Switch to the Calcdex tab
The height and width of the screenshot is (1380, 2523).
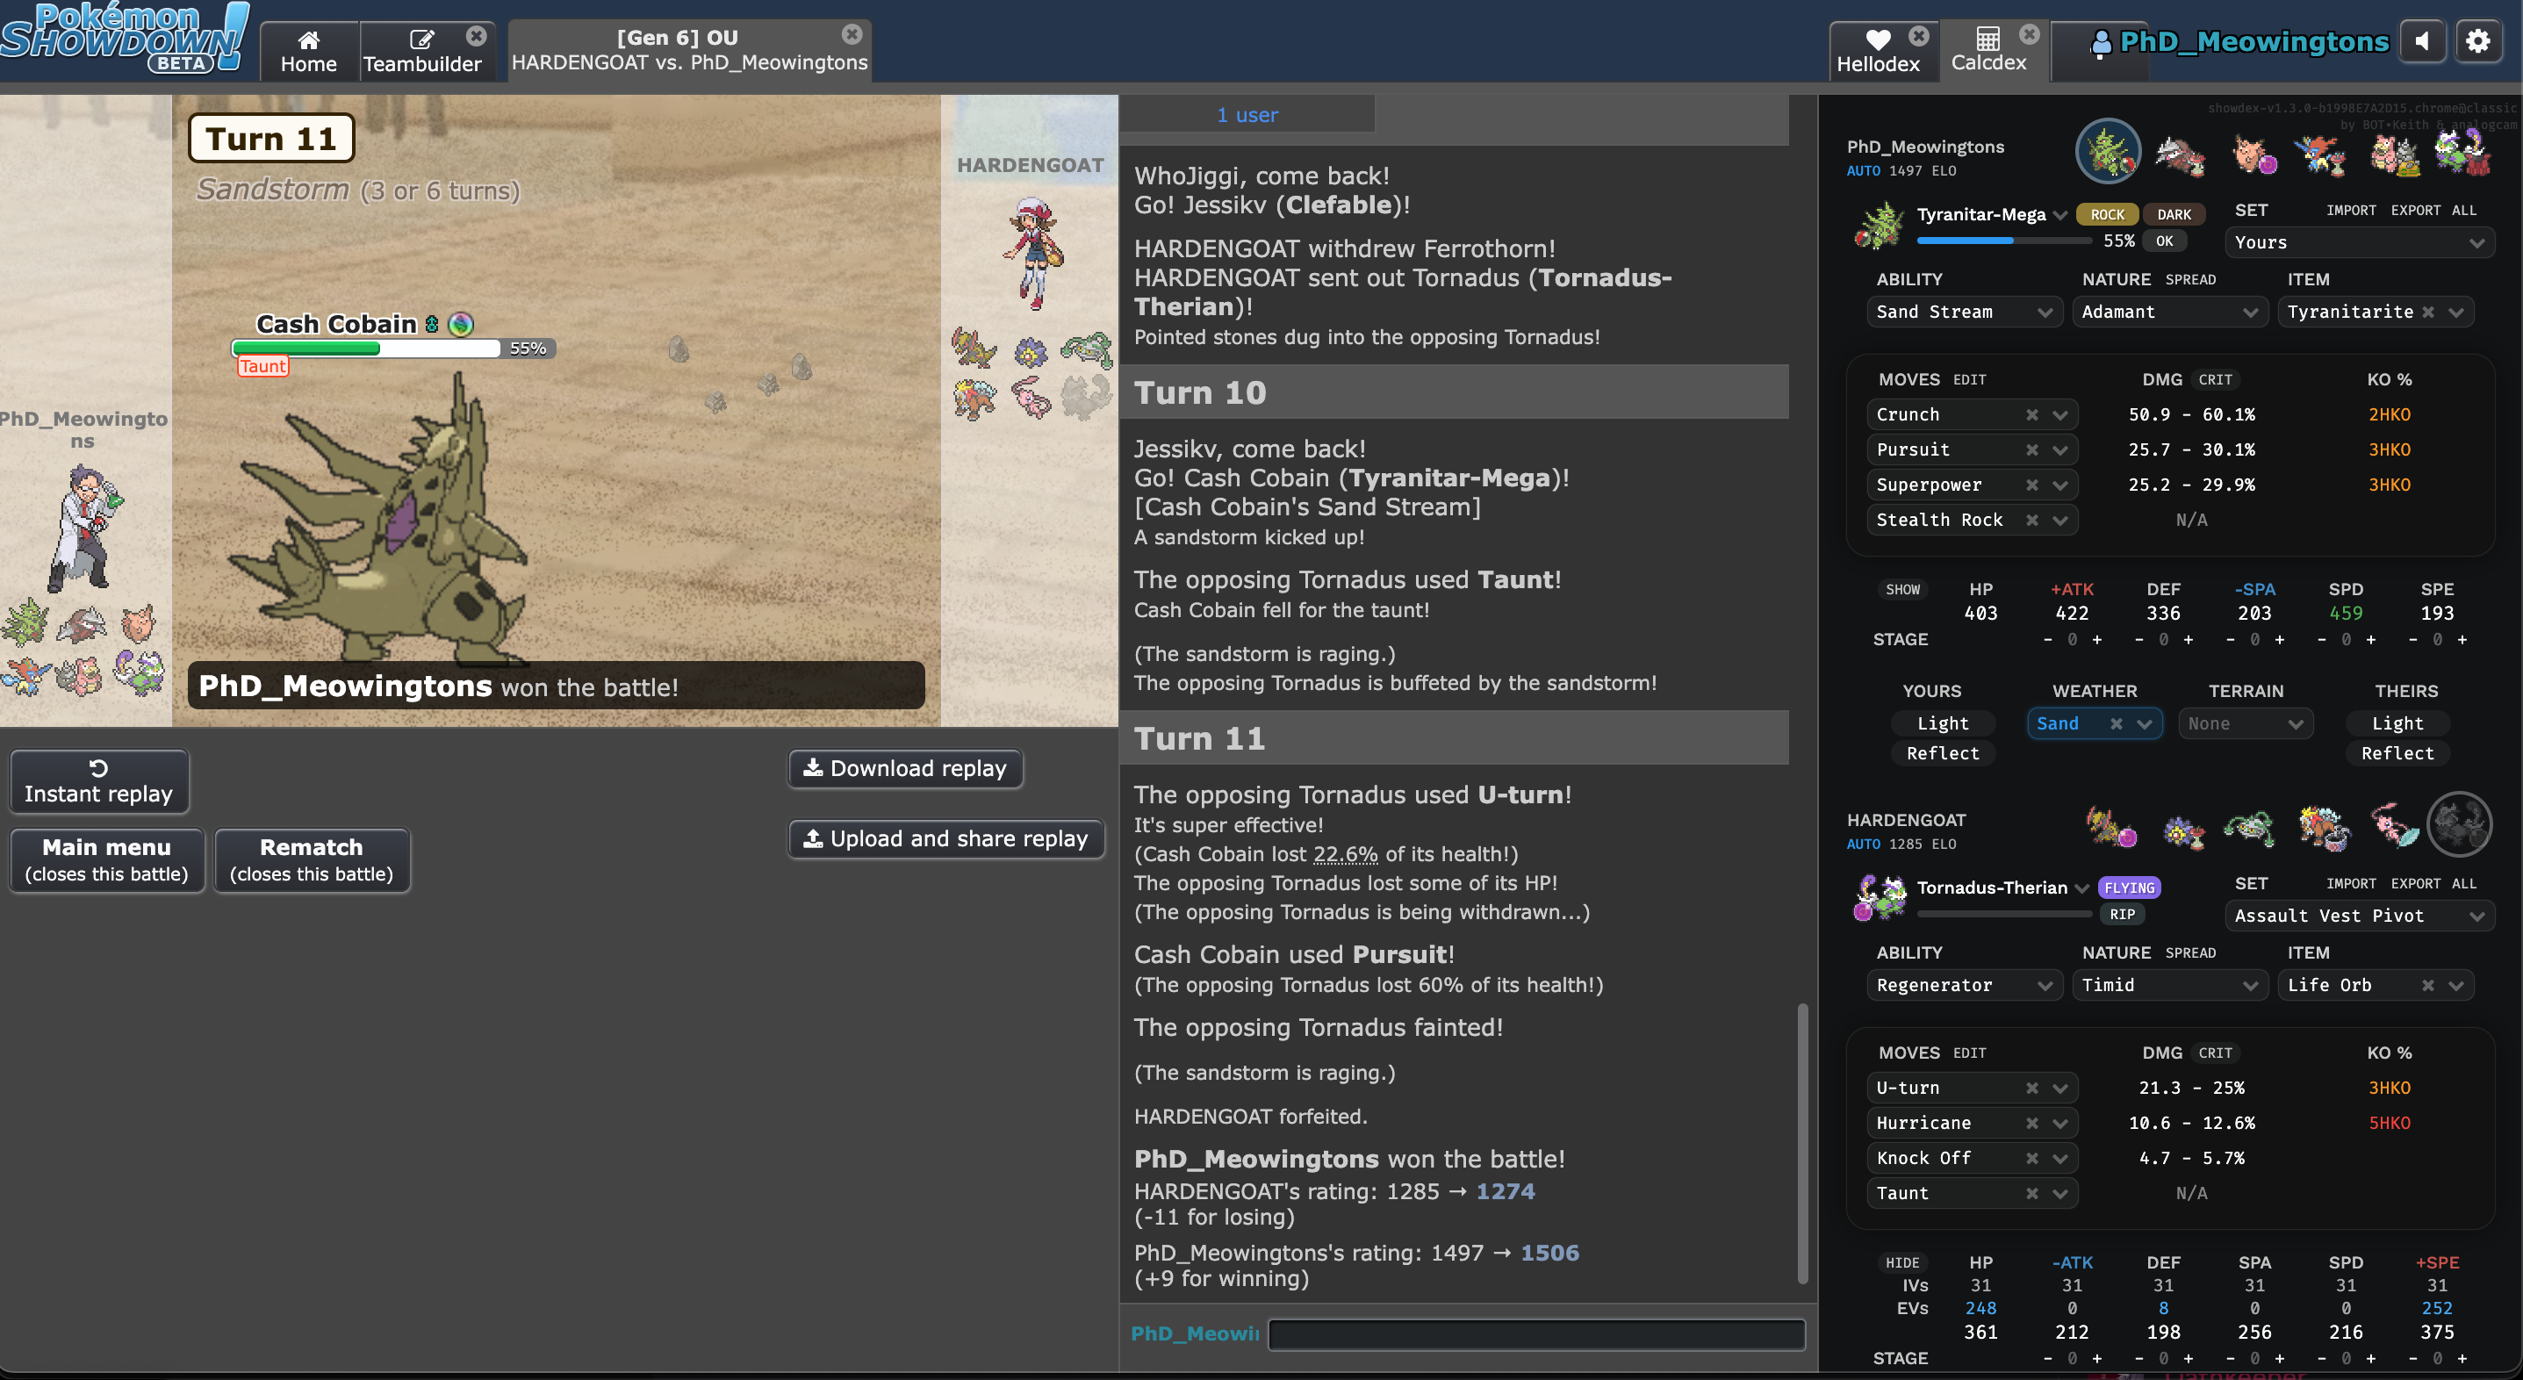1987,49
